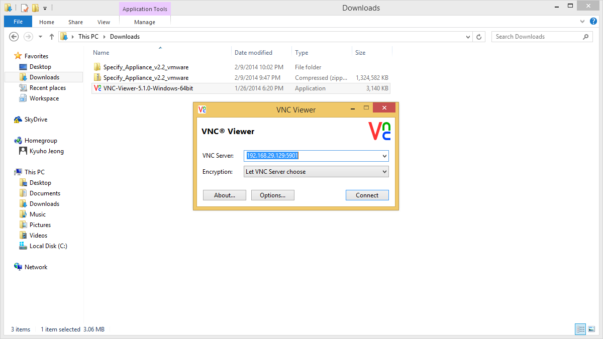Open the File menu tab
The width and height of the screenshot is (603, 339).
(18, 22)
